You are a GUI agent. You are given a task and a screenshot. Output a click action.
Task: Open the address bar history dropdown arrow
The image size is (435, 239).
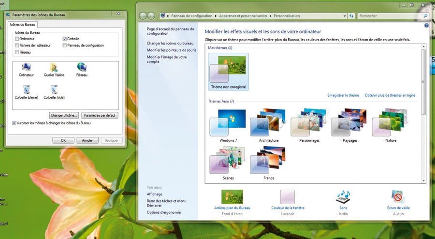coord(345,16)
